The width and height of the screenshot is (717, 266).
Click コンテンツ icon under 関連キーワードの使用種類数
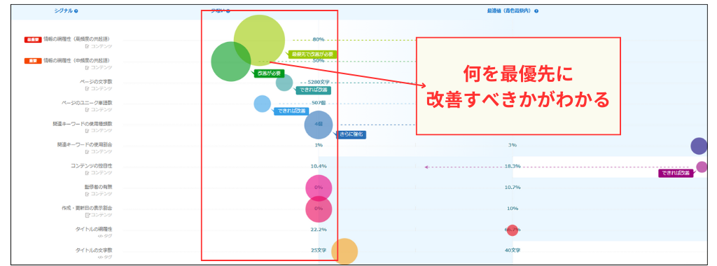pyautogui.click(x=87, y=130)
